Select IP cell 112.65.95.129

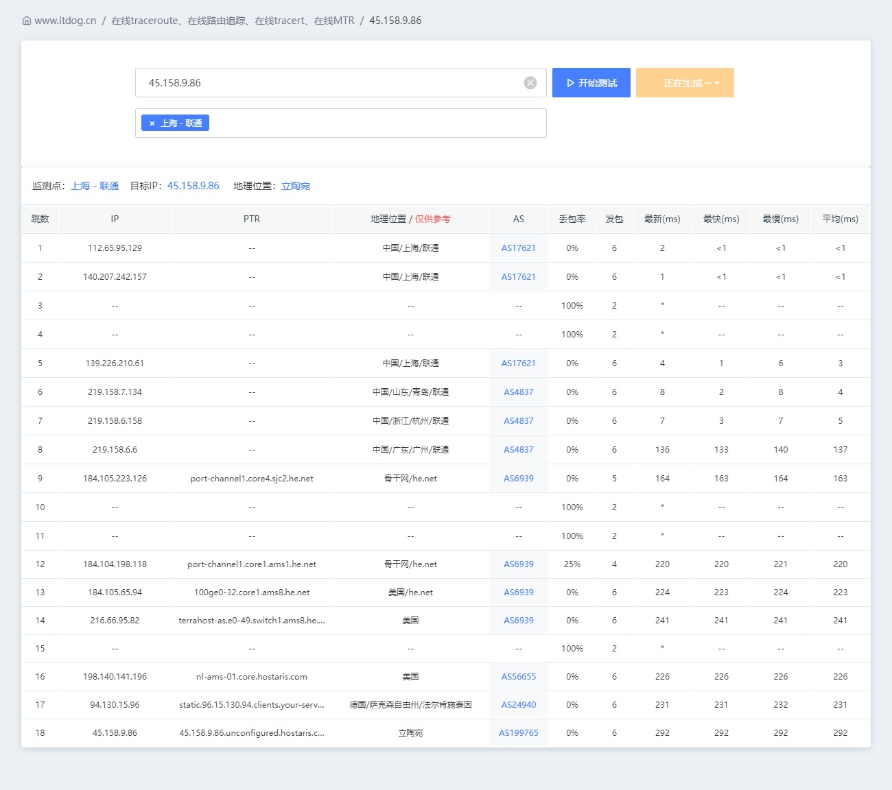[x=115, y=248]
